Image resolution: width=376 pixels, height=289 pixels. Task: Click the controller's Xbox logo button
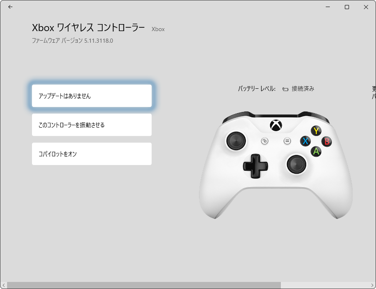tap(276, 125)
